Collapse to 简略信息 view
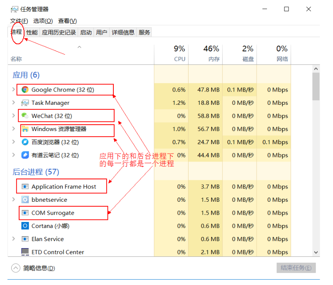This screenshot has height=285, width=333. [33, 268]
